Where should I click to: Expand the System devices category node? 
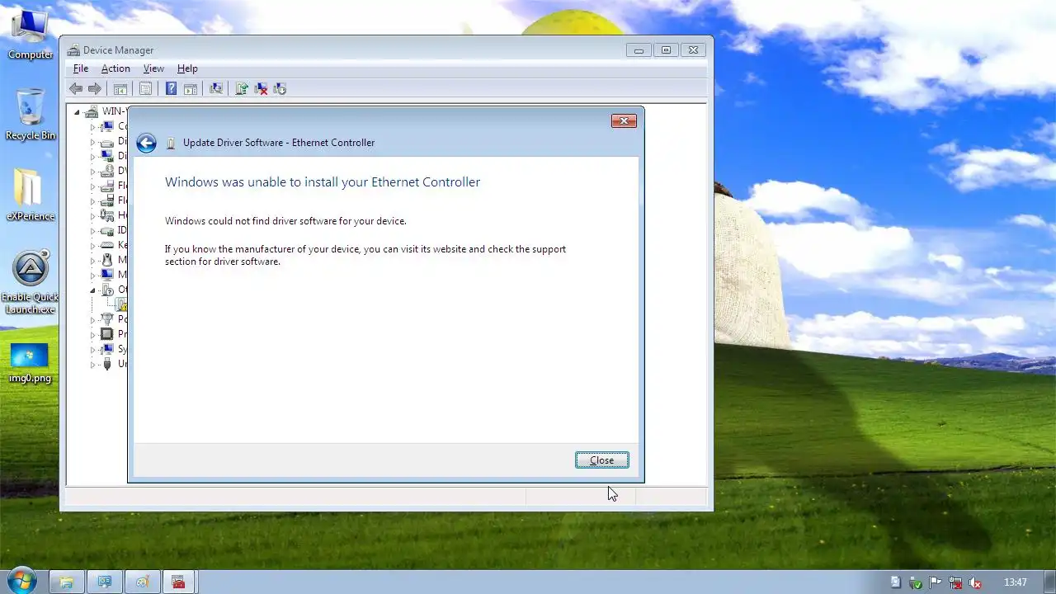[93, 349]
